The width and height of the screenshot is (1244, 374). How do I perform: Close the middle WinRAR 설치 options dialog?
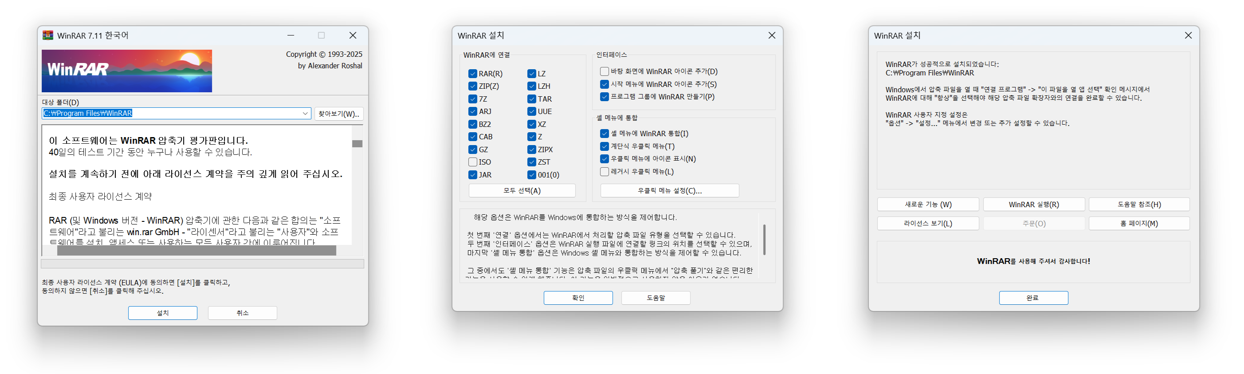pos(771,35)
